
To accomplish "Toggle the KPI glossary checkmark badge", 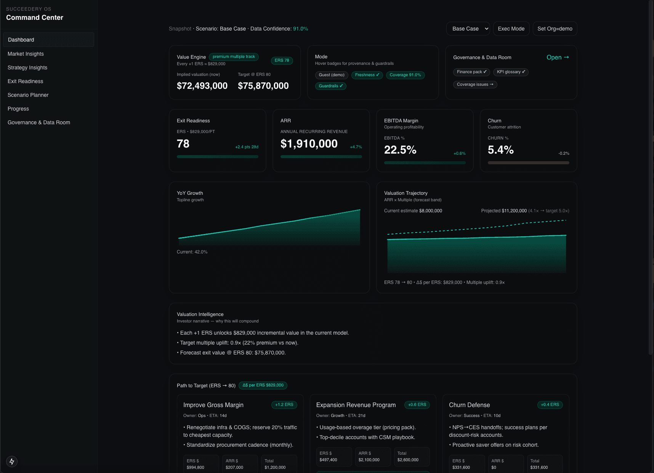I will point(511,72).
